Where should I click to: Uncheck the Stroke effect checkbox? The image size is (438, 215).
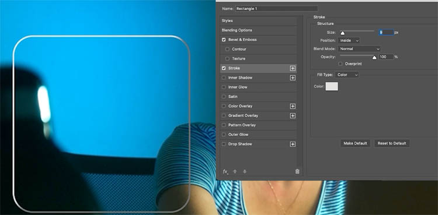point(224,68)
